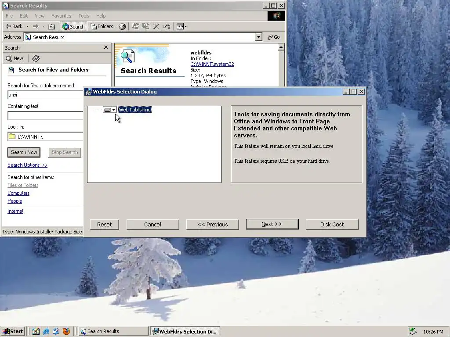The height and width of the screenshot is (337, 450).
Task: Open the People search link
Action: click(x=15, y=201)
